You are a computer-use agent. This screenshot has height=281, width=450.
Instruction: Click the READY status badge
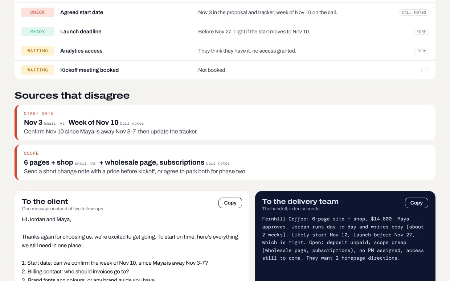(38, 32)
